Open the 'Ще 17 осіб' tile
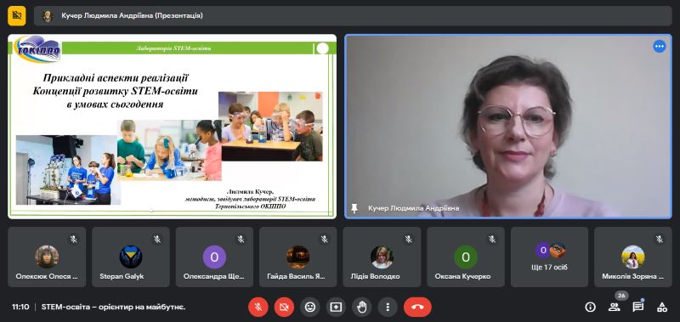 (549, 257)
